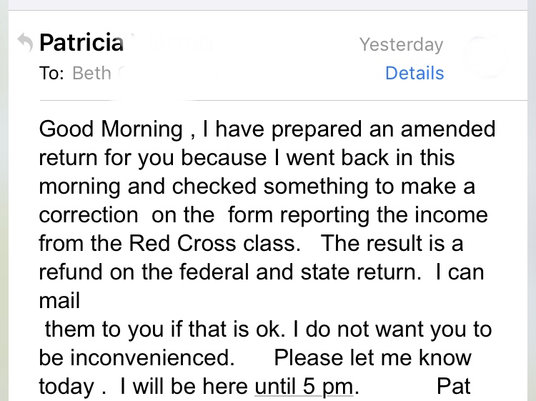Select sender name Patricia

(x=81, y=43)
